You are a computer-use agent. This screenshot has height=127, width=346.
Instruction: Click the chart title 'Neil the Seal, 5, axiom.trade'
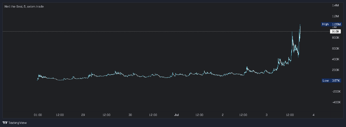click(x=25, y=6)
